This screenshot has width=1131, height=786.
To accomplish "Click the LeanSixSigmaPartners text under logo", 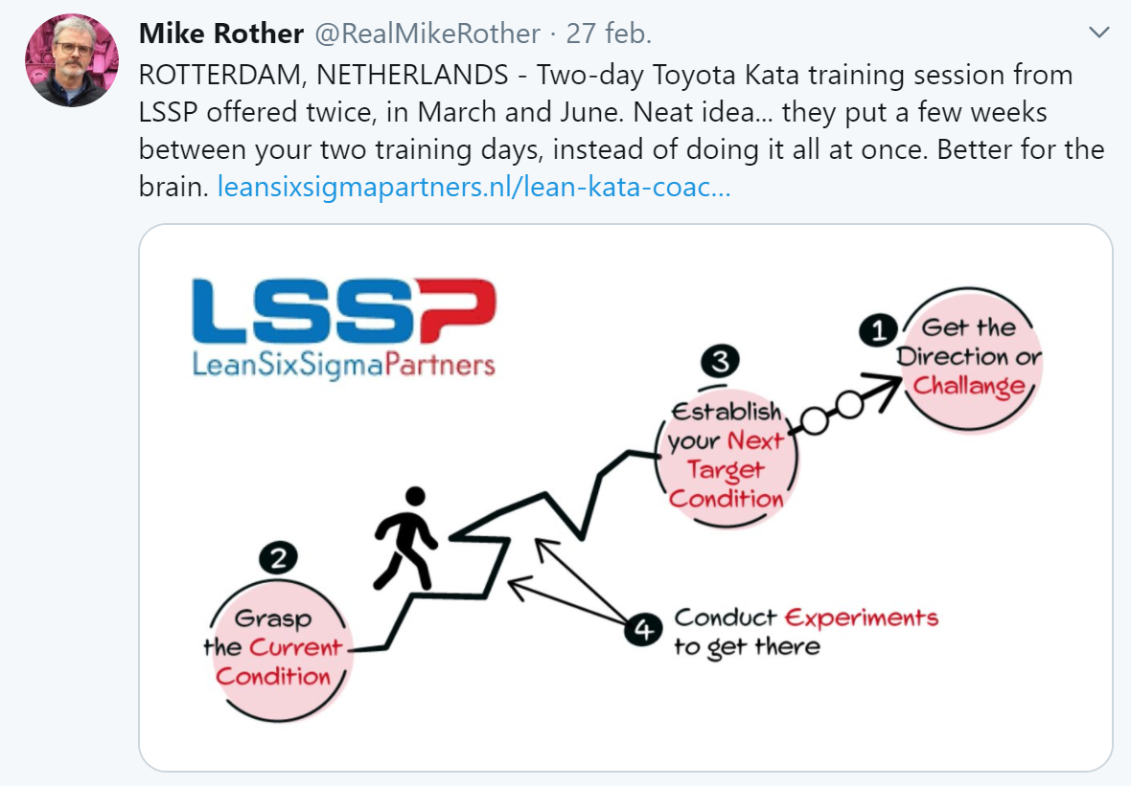I will pyautogui.click(x=343, y=365).
